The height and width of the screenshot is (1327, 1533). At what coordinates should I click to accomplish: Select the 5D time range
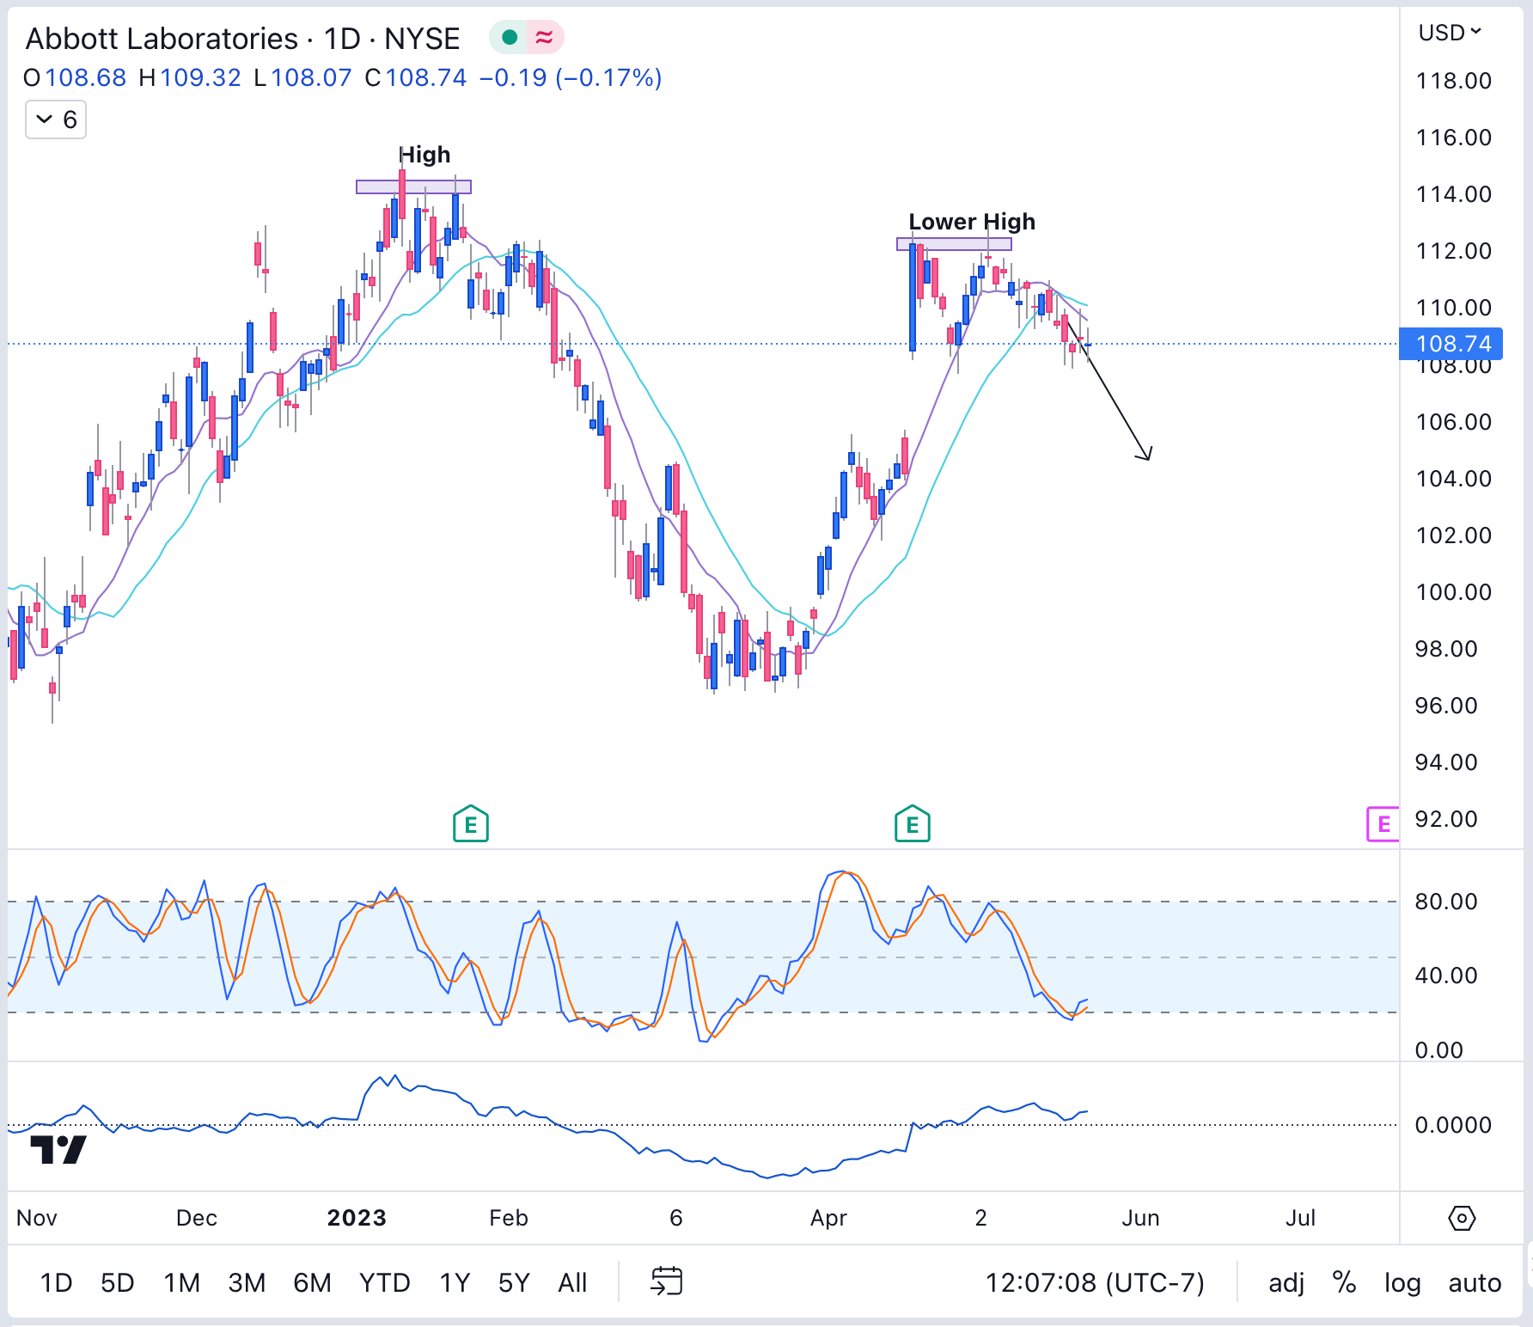(118, 1283)
